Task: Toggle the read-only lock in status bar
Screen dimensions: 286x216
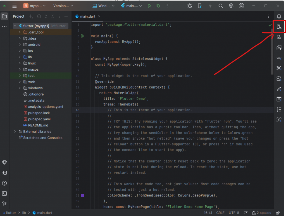Action: tap(278, 213)
